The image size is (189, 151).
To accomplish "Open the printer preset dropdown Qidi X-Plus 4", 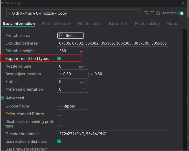I will pyautogui.click(x=73, y=13).
